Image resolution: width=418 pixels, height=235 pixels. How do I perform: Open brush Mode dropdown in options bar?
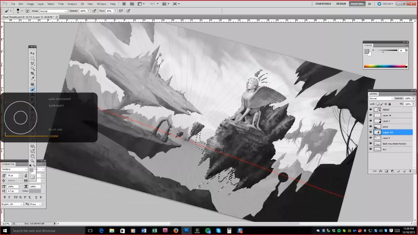[x=53, y=11]
